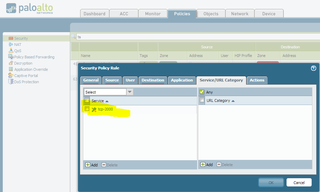Open help via question mark icon
The width and height of the screenshot is (320, 192).
click(313, 68)
